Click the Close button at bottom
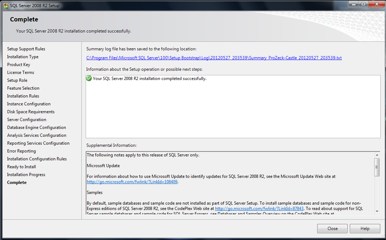The width and height of the screenshot is (386, 240). click(x=332, y=229)
